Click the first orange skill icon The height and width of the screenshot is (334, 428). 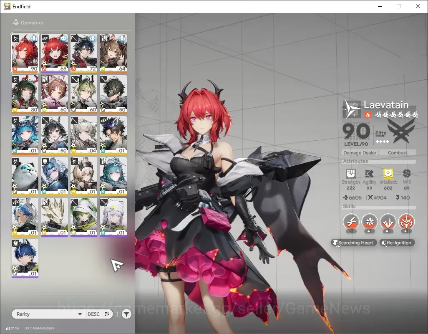pos(351,222)
